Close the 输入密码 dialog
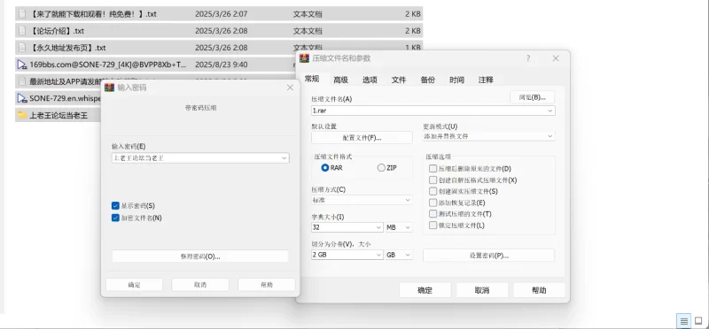This screenshot has height=329, width=709. [290, 88]
